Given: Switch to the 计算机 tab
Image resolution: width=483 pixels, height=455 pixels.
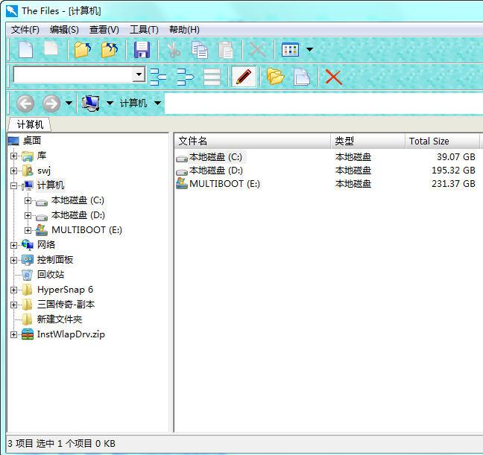Looking at the screenshot, I should click(x=30, y=124).
